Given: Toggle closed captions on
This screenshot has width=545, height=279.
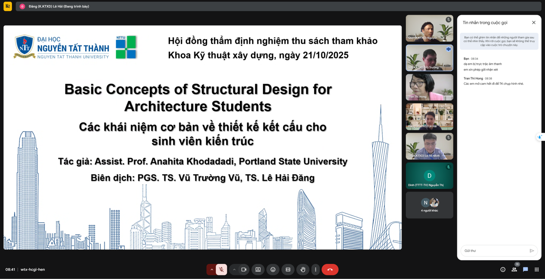Looking at the screenshot, I should click(x=288, y=270).
